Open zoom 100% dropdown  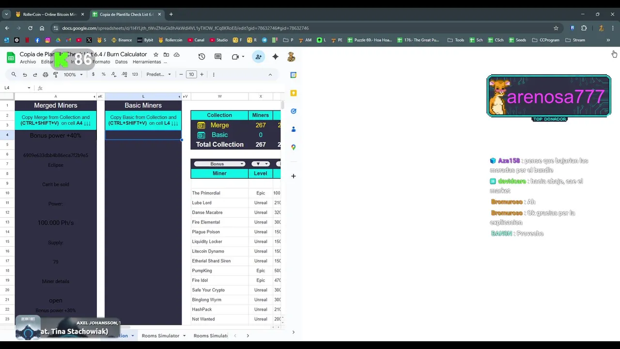pos(73,75)
